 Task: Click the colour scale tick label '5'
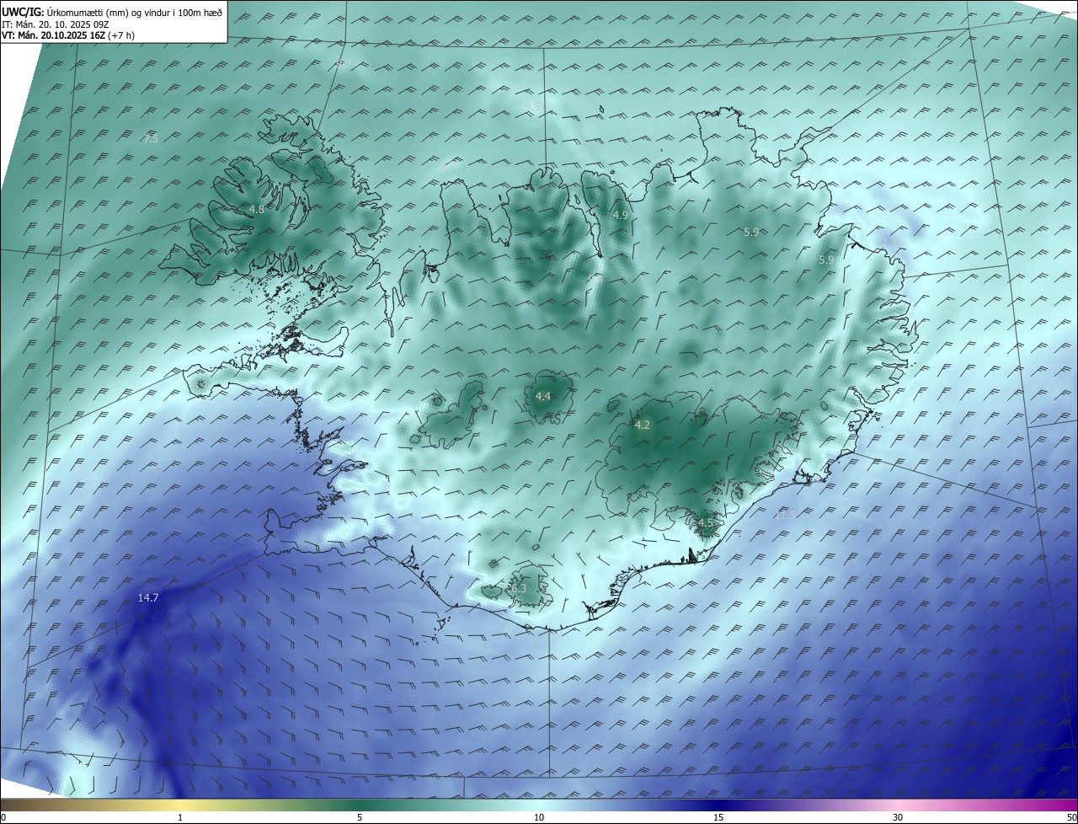pos(360,817)
